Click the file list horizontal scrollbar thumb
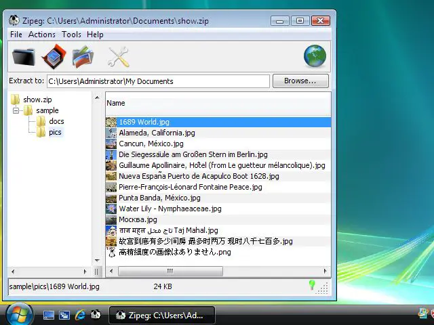This screenshot has width=434, height=325. (170, 271)
